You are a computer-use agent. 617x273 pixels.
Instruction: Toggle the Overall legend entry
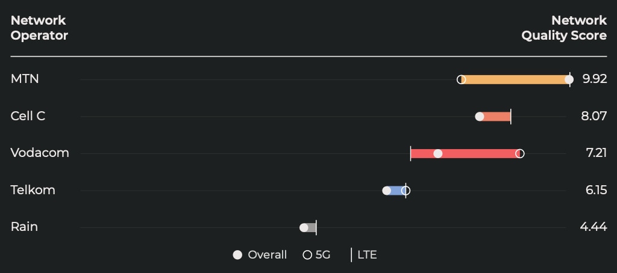coord(260,255)
